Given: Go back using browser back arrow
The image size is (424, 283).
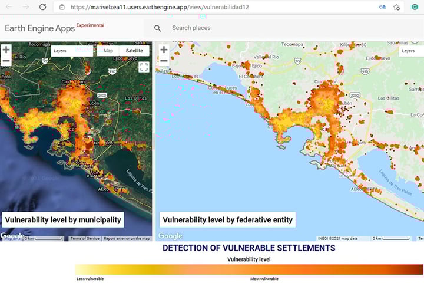Looking at the screenshot, I should click(x=9, y=7).
